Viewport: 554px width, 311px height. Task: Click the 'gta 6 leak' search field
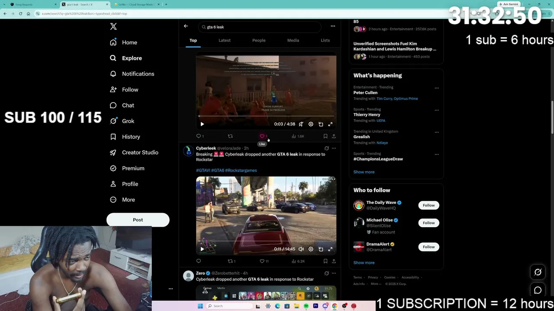(x=260, y=27)
